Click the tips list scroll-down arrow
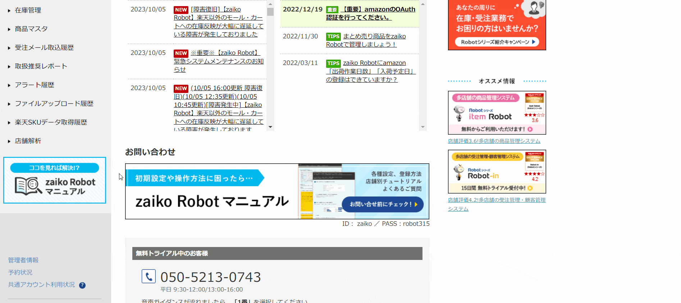This screenshot has width=681, height=303. (423, 127)
